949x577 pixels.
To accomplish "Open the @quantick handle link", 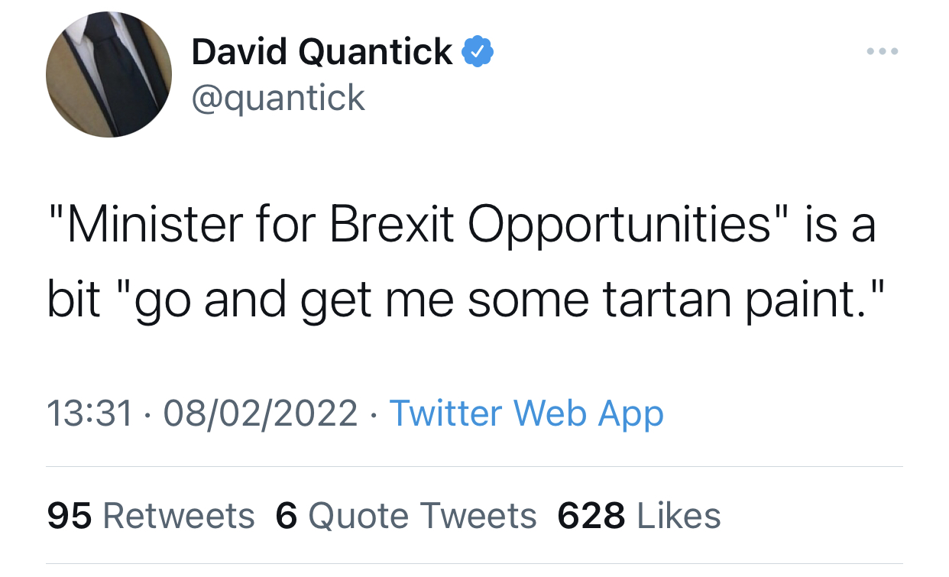I will tap(278, 98).
